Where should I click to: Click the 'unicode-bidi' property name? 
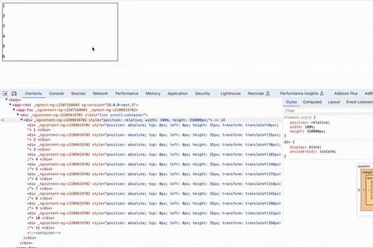[x=303, y=151]
